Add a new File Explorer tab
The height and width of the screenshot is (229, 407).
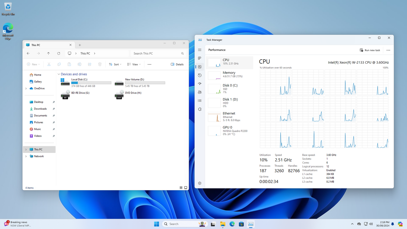pos(80,45)
